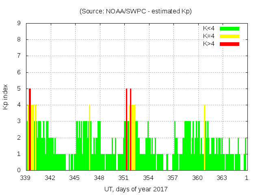Select the x-axis tick label 342
The height and width of the screenshot is (195, 260).
point(50,178)
